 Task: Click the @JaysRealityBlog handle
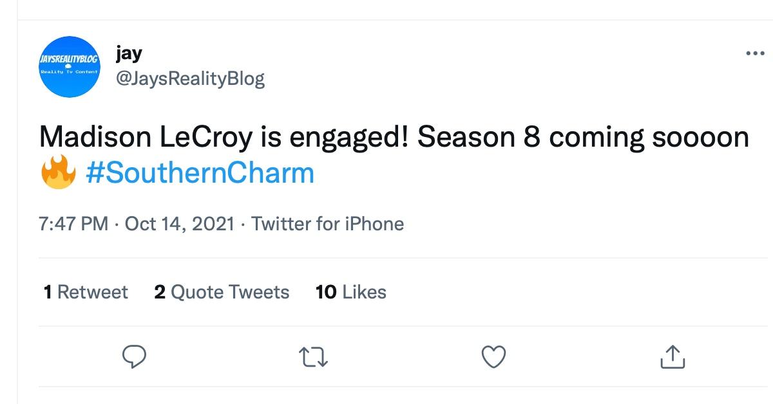pos(189,78)
